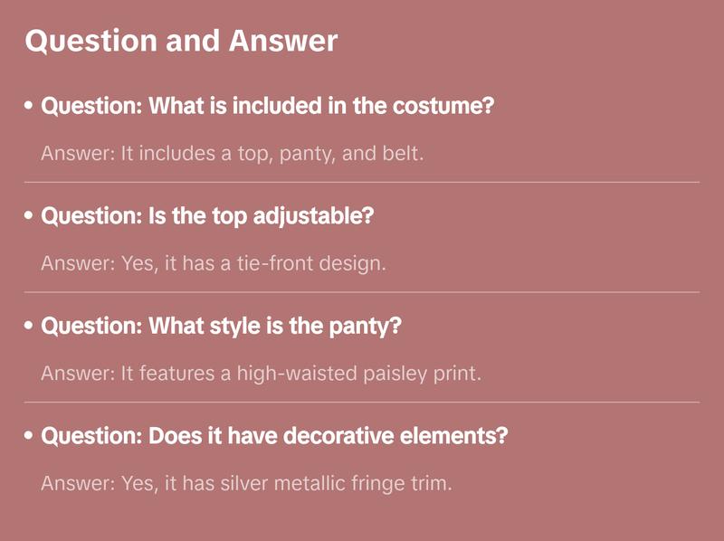The image size is (724, 541).
Task: Click the divider line below the paisley print answer
Action: pos(362,402)
